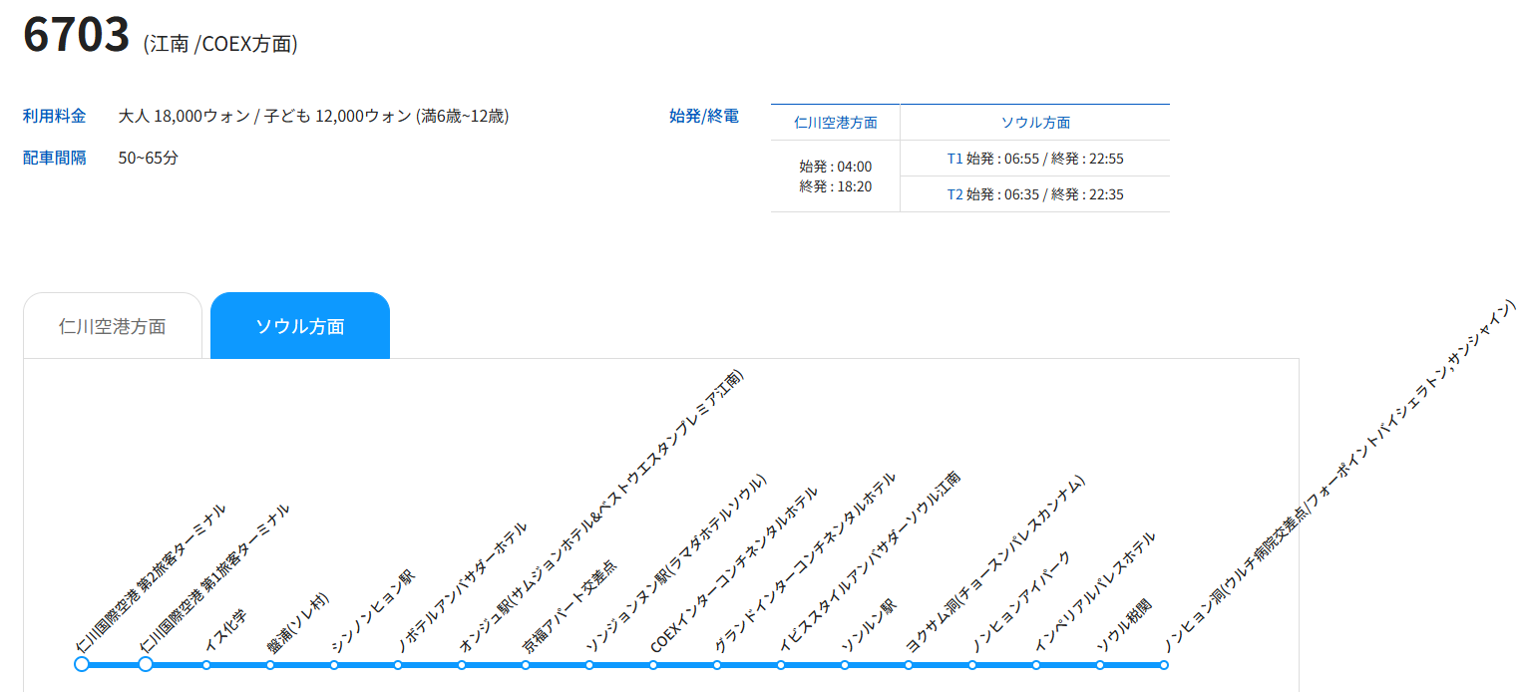Image resolution: width=1520 pixels, height=692 pixels.
Task: Click the 仁川国際空港 第2旅客ターミナル stop marker
Action: click(x=82, y=664)
